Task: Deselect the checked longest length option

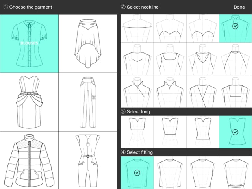Action: pos(235,132)
